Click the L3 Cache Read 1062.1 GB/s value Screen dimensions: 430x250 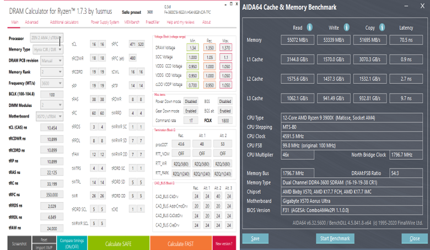pos(298,99)
